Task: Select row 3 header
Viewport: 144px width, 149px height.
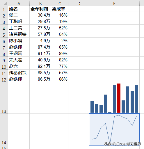Action: pyautogui.click(x=4, y=22)
